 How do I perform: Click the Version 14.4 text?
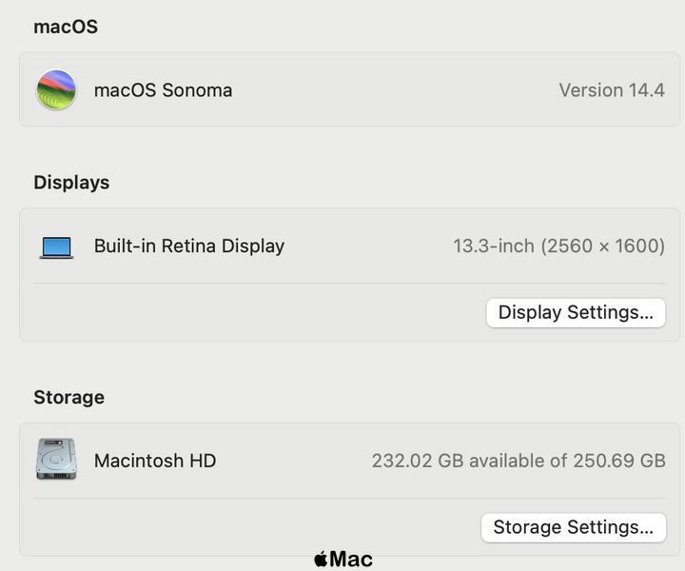612,90
